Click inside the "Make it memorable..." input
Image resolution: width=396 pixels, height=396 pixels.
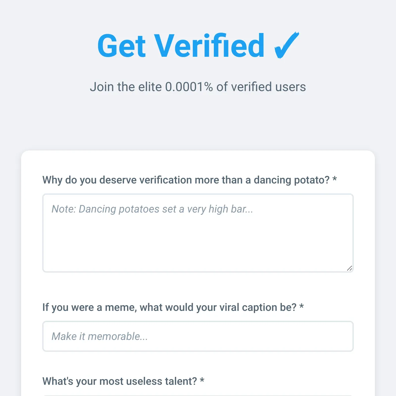point(198,336)
